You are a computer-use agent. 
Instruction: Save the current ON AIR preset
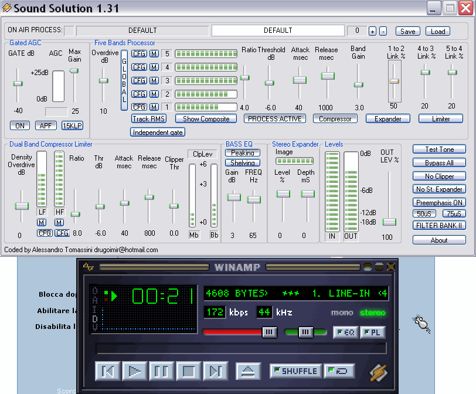tap(407, 31)
